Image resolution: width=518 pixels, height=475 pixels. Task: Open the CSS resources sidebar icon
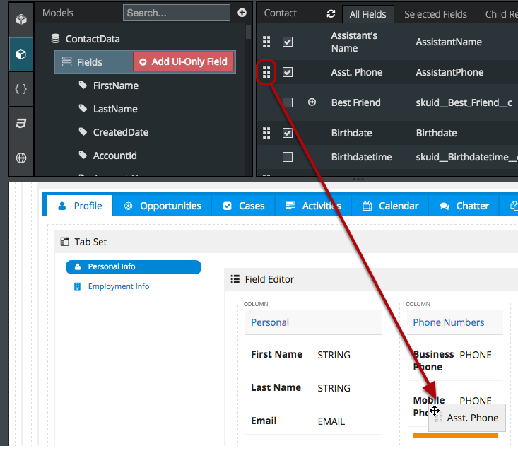point(20,124)
